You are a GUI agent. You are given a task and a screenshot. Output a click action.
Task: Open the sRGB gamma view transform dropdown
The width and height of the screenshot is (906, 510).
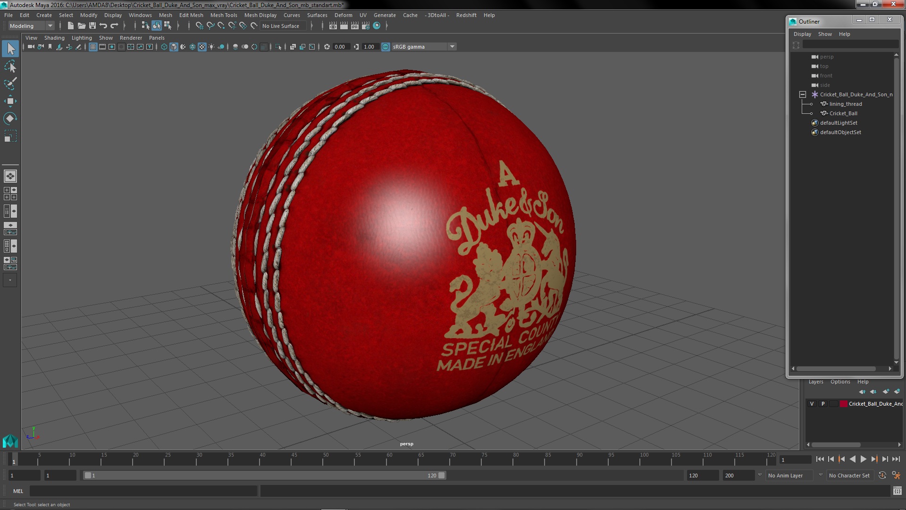(x=424, y=47)
